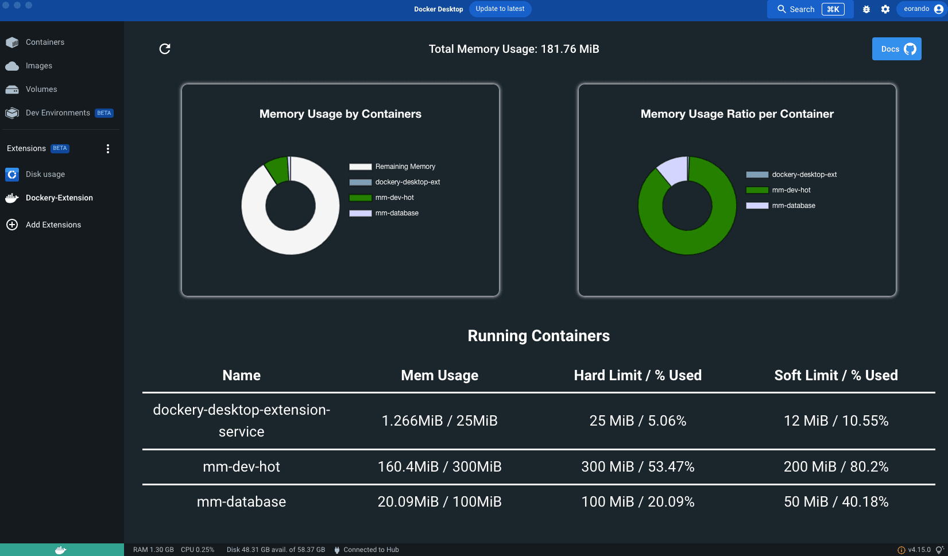Click 12 MiB / 10.55% cell
The image size is (948, 556).
(836, 420)
